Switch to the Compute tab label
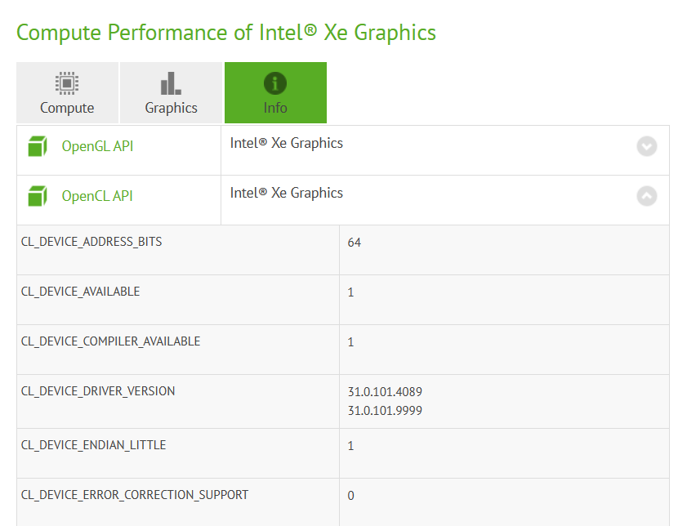Image resolution: width=687 pixels, height=526 pixels. 67,108
